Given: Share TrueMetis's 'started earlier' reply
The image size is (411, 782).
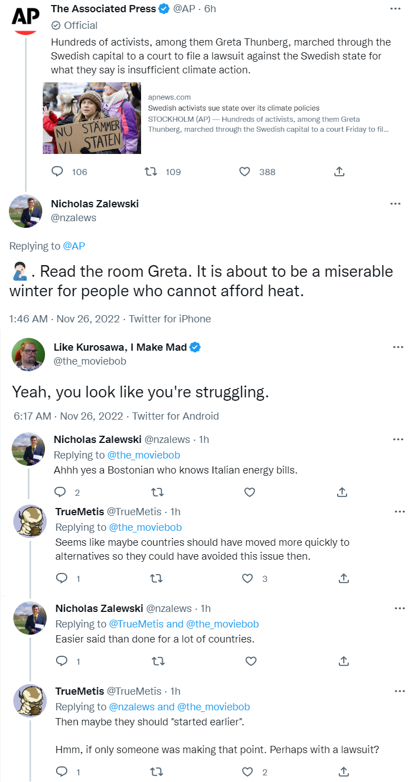Looking at the screenshot, I should [343, 771].
